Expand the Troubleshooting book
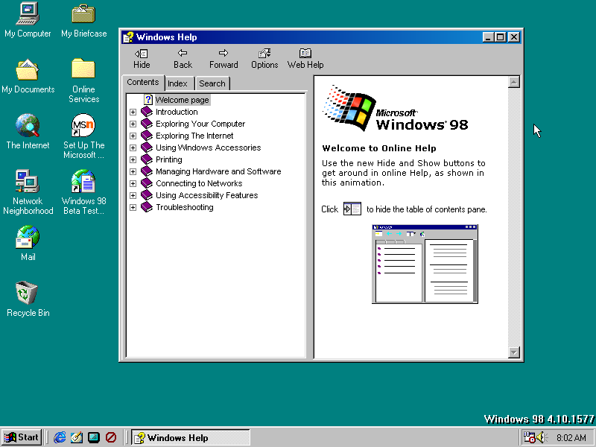This screenshot has width=596, height=447. click(x=133, y=208)
